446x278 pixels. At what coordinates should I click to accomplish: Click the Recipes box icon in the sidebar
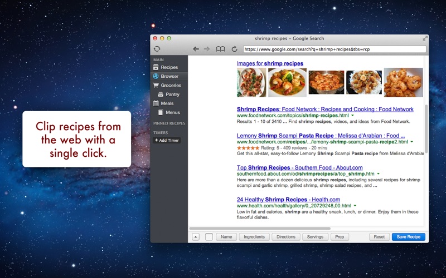(x=156, y=67)
